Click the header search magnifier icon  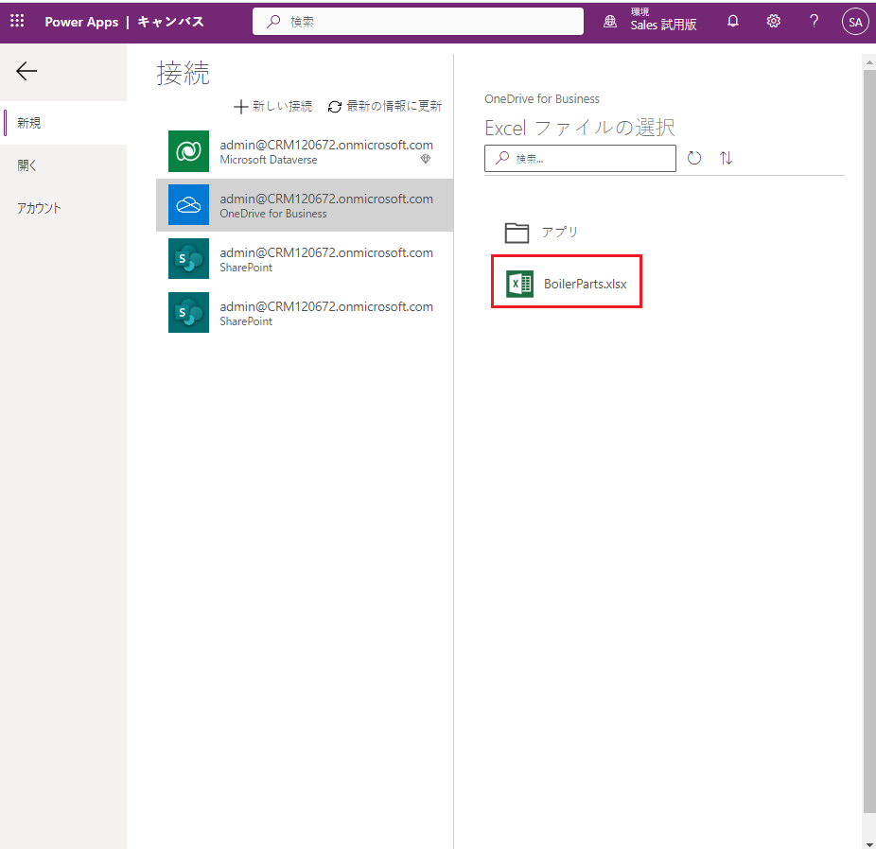click(x=273, y=21)
